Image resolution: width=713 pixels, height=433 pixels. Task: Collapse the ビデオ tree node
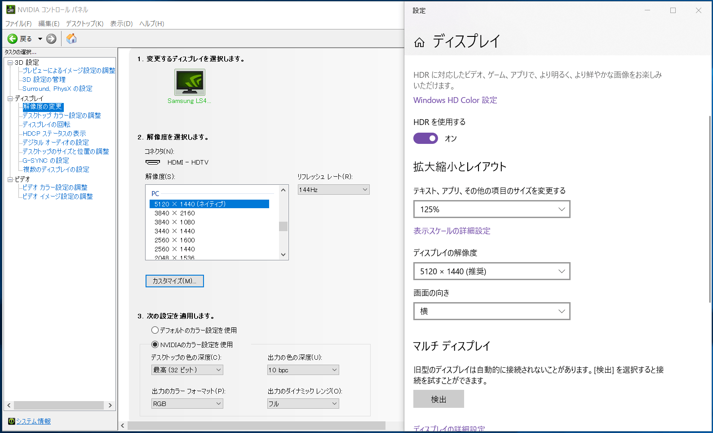pos(10,179)
